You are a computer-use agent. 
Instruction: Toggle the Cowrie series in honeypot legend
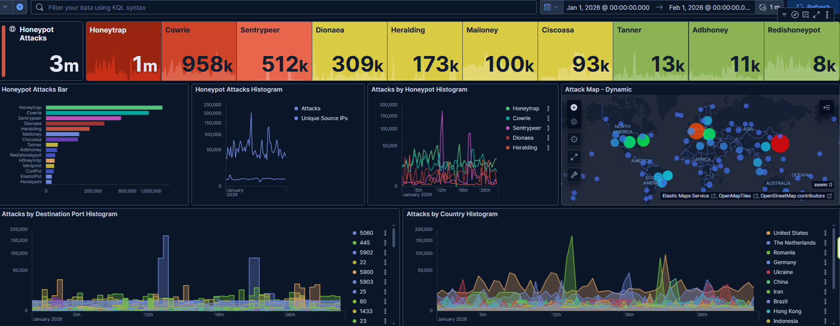click(521, 118)
